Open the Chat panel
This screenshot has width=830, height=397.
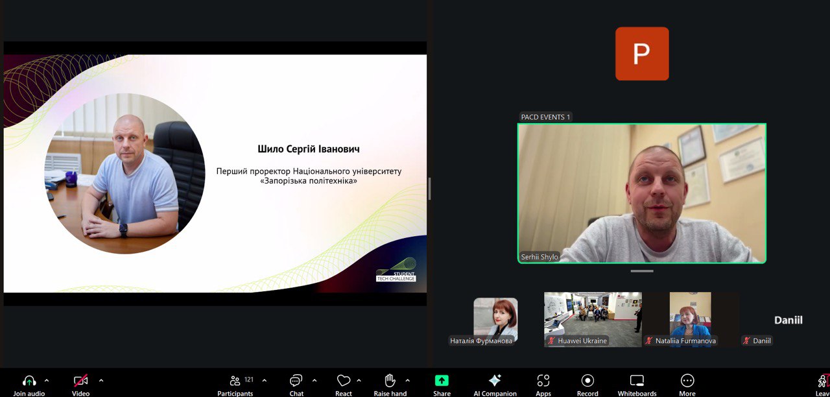pos(296,381)
